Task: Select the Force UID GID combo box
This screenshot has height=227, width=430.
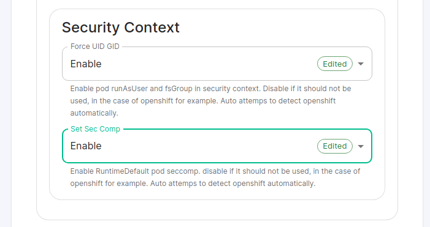Action: 217,64
